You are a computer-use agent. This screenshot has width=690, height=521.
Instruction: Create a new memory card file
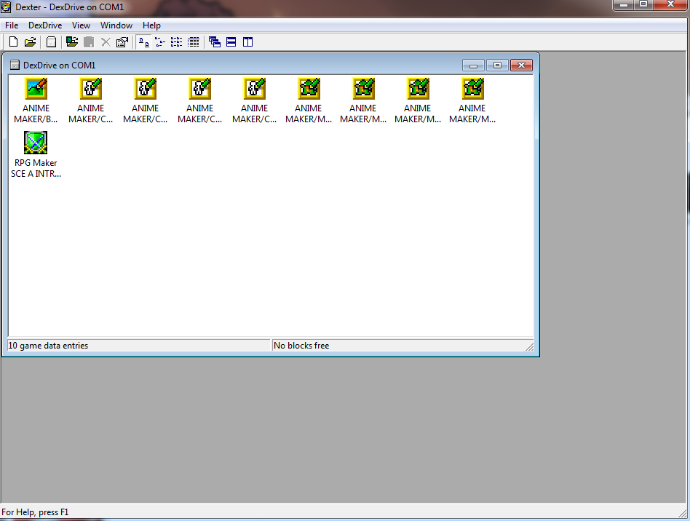(x=13, y=42)
